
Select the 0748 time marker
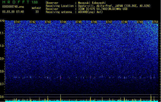pos(124,22)
